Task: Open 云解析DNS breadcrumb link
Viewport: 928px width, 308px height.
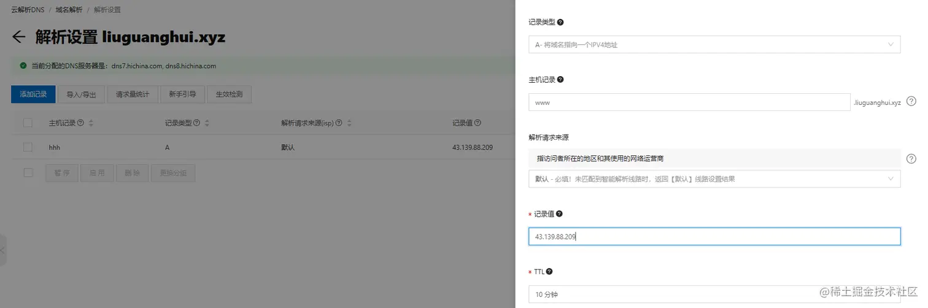Action: coord(28,10)
